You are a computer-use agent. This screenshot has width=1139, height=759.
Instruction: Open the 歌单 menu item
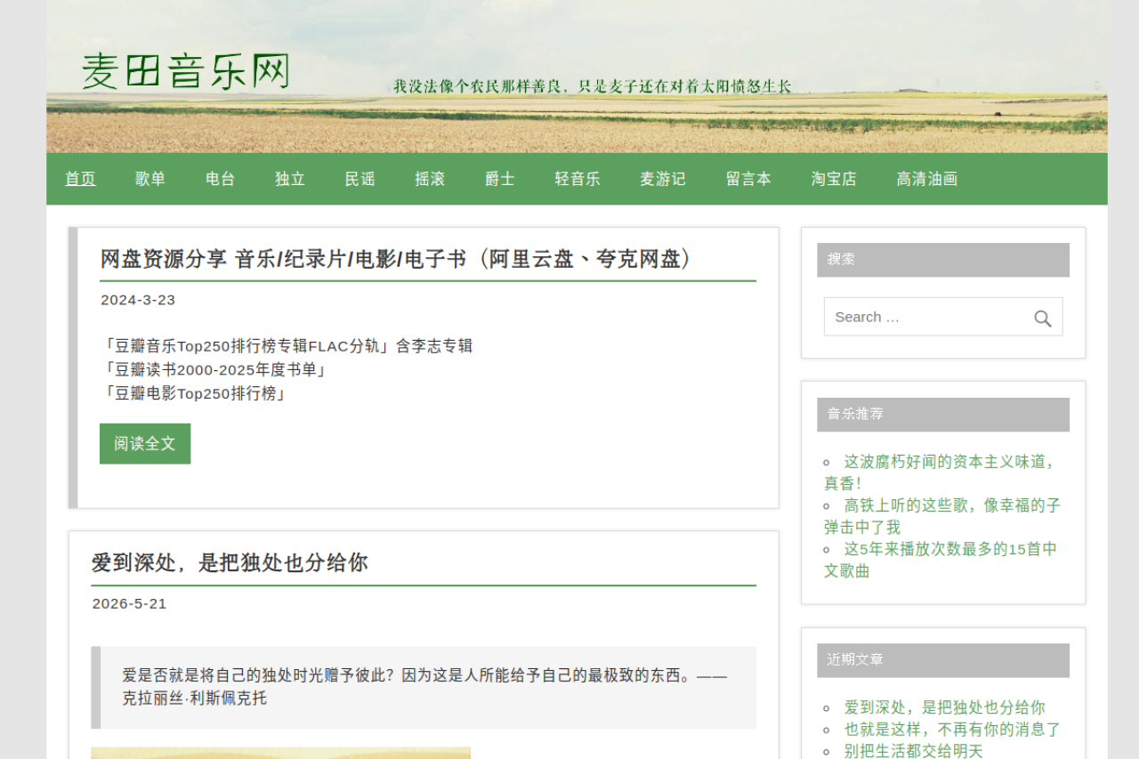point(150,179)
